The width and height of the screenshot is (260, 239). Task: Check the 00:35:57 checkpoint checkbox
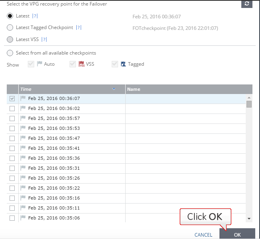[x=12, y=118]
